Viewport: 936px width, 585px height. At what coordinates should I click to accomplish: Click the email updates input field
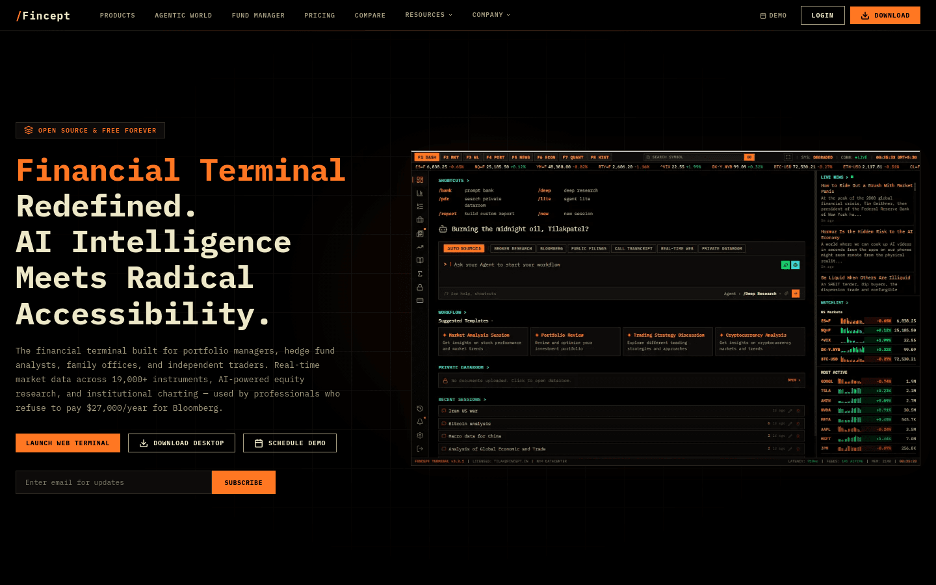(x=114, y=482)
